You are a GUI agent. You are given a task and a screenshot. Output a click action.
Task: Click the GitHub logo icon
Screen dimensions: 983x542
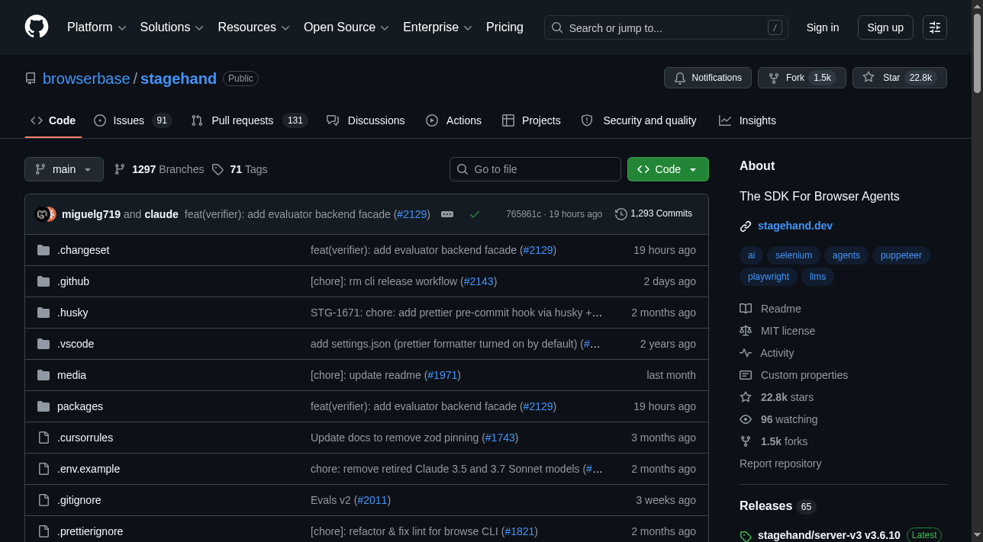[37, 27]
